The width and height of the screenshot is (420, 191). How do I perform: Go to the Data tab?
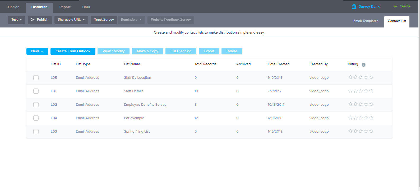pyautogui.click(x=86, y=7)
